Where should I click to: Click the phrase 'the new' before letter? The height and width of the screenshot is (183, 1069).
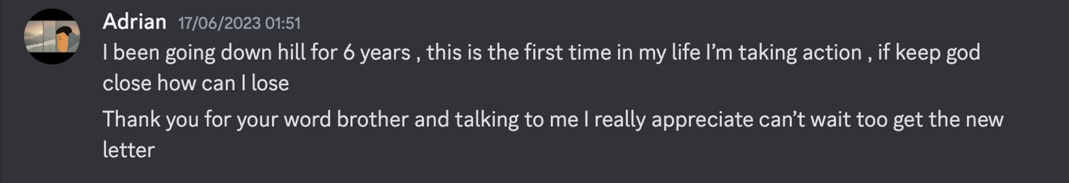pos(965,120)
